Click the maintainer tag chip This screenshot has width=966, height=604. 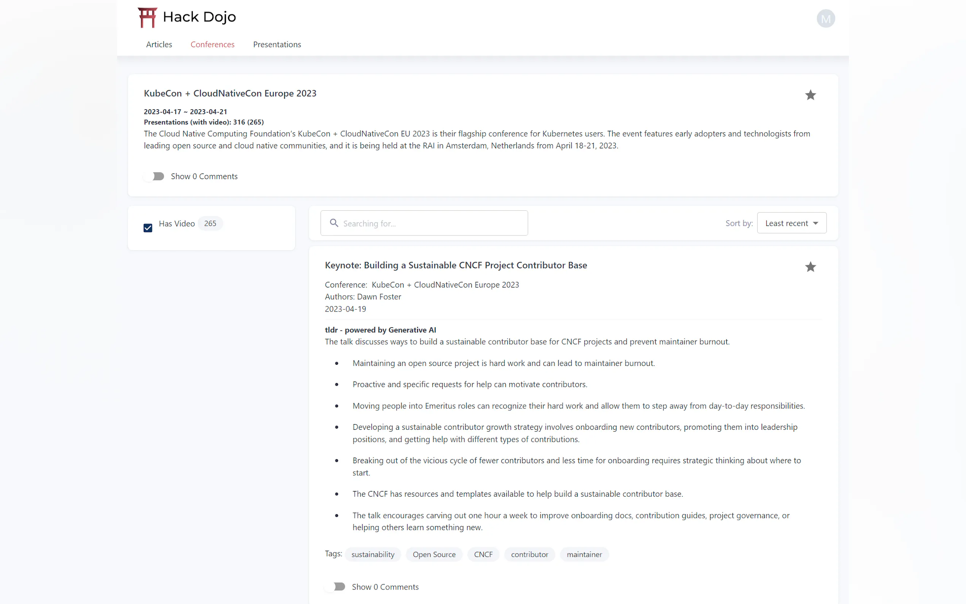point(584,555)
